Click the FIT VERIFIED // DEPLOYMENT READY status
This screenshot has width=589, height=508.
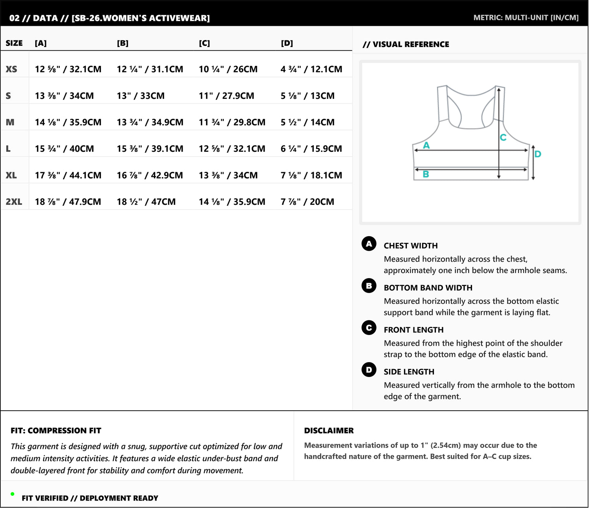pos(90,498)
